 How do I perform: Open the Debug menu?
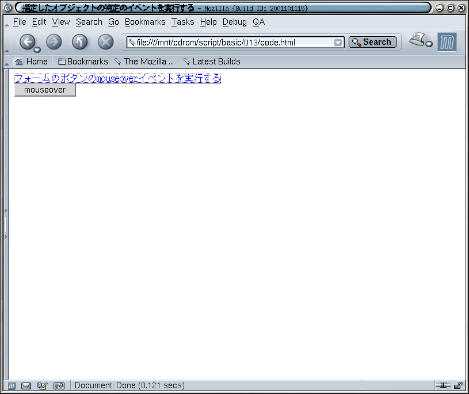235,22
